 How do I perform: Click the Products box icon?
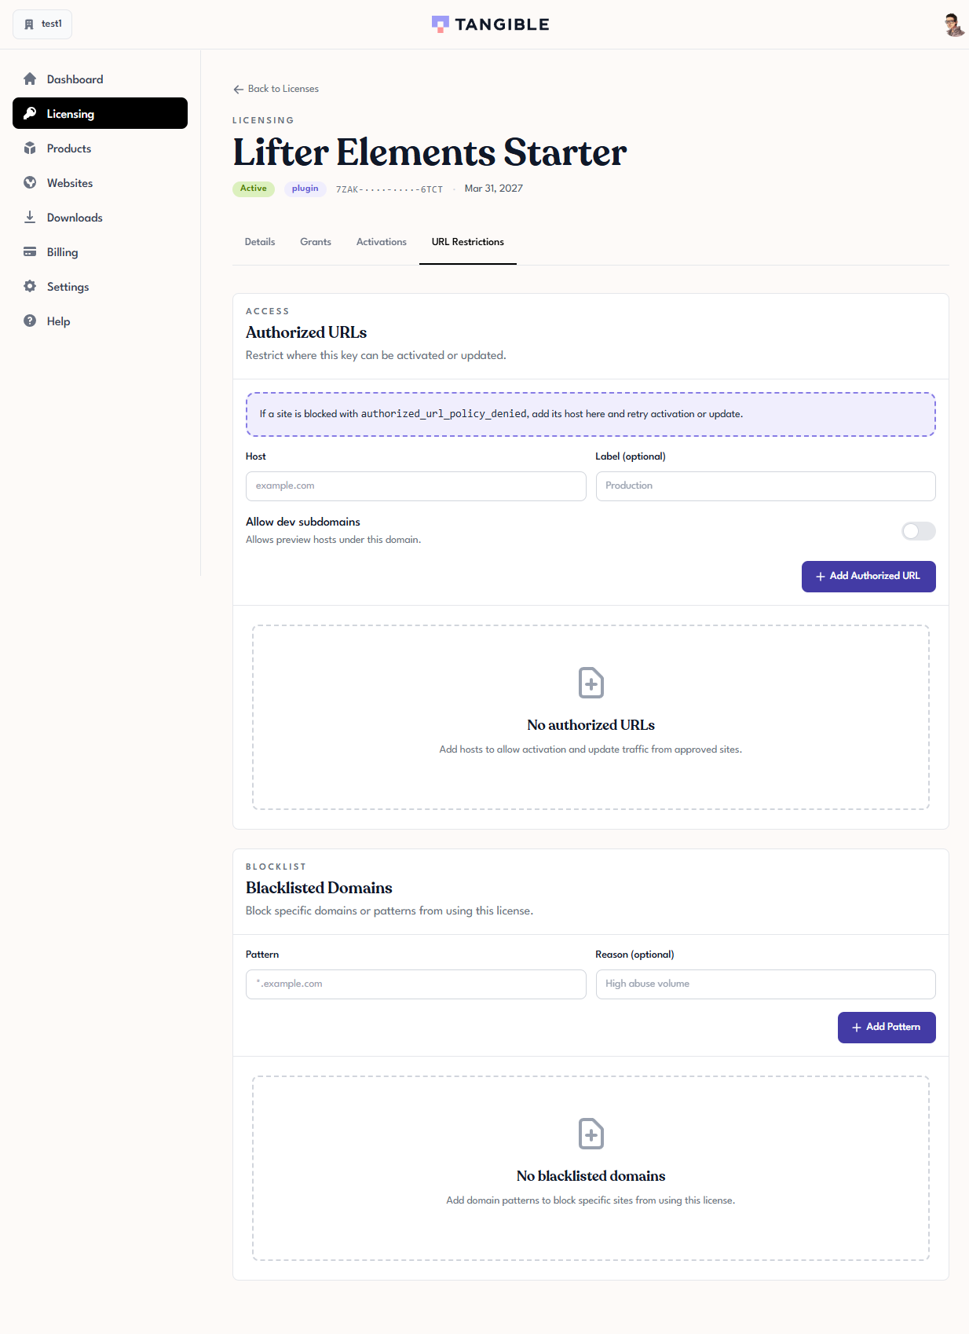tap(30, 148)
